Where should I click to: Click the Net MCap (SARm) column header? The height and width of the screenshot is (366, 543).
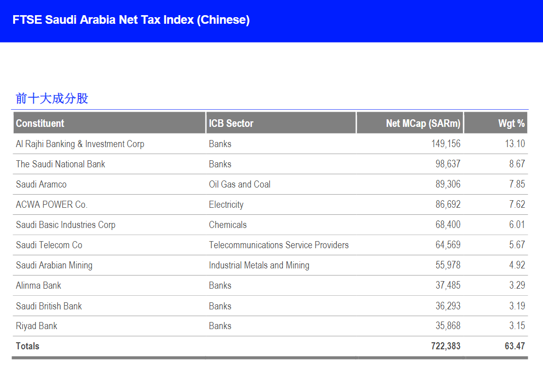[x=410, y=123]
